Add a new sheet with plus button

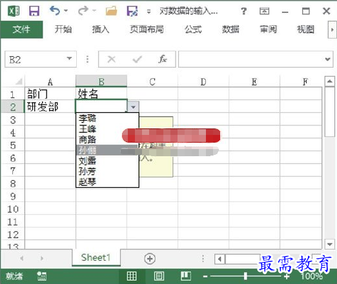(150, 258)
